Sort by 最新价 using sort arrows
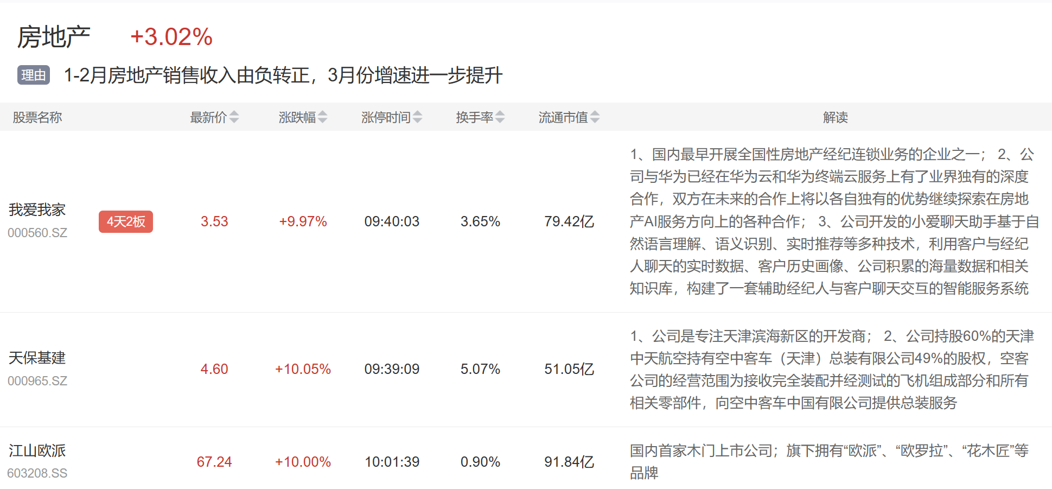1052x489 pixels. 234,117
